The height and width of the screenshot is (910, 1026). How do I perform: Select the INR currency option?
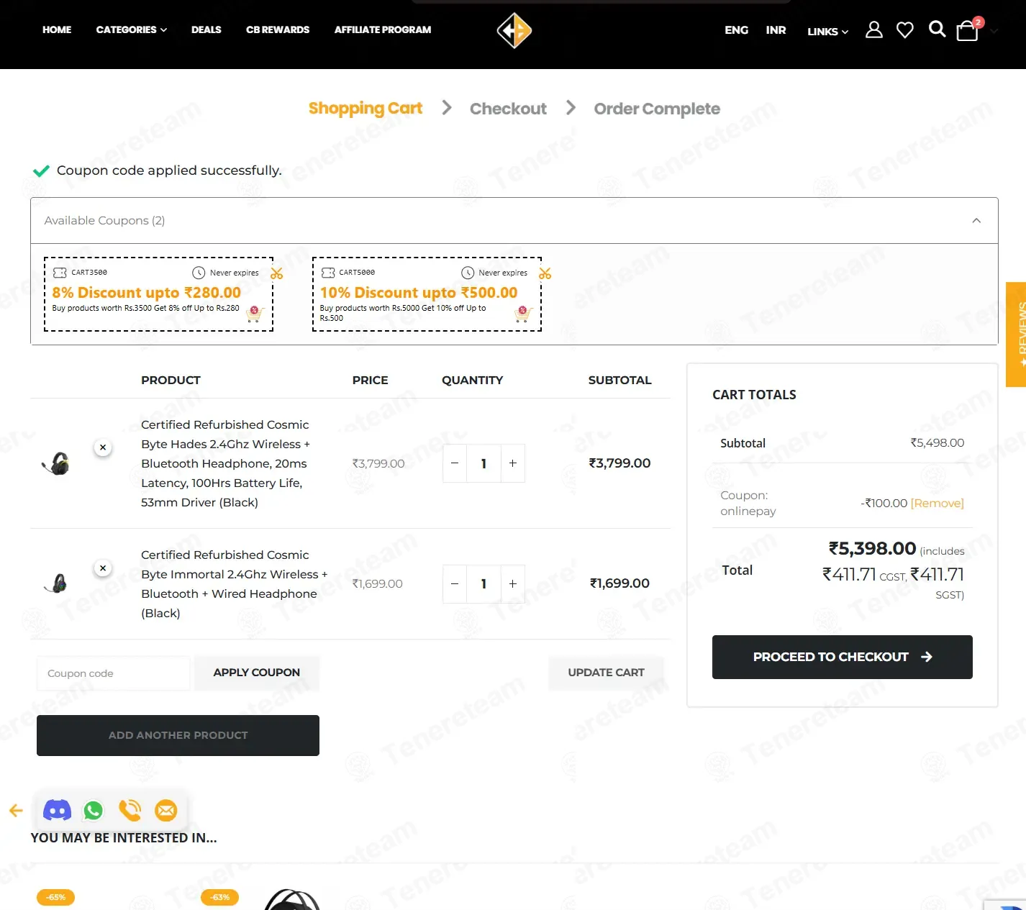(x=776, y=29)
